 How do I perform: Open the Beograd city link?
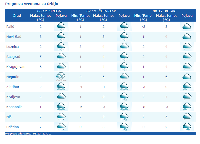click(13, 57)
